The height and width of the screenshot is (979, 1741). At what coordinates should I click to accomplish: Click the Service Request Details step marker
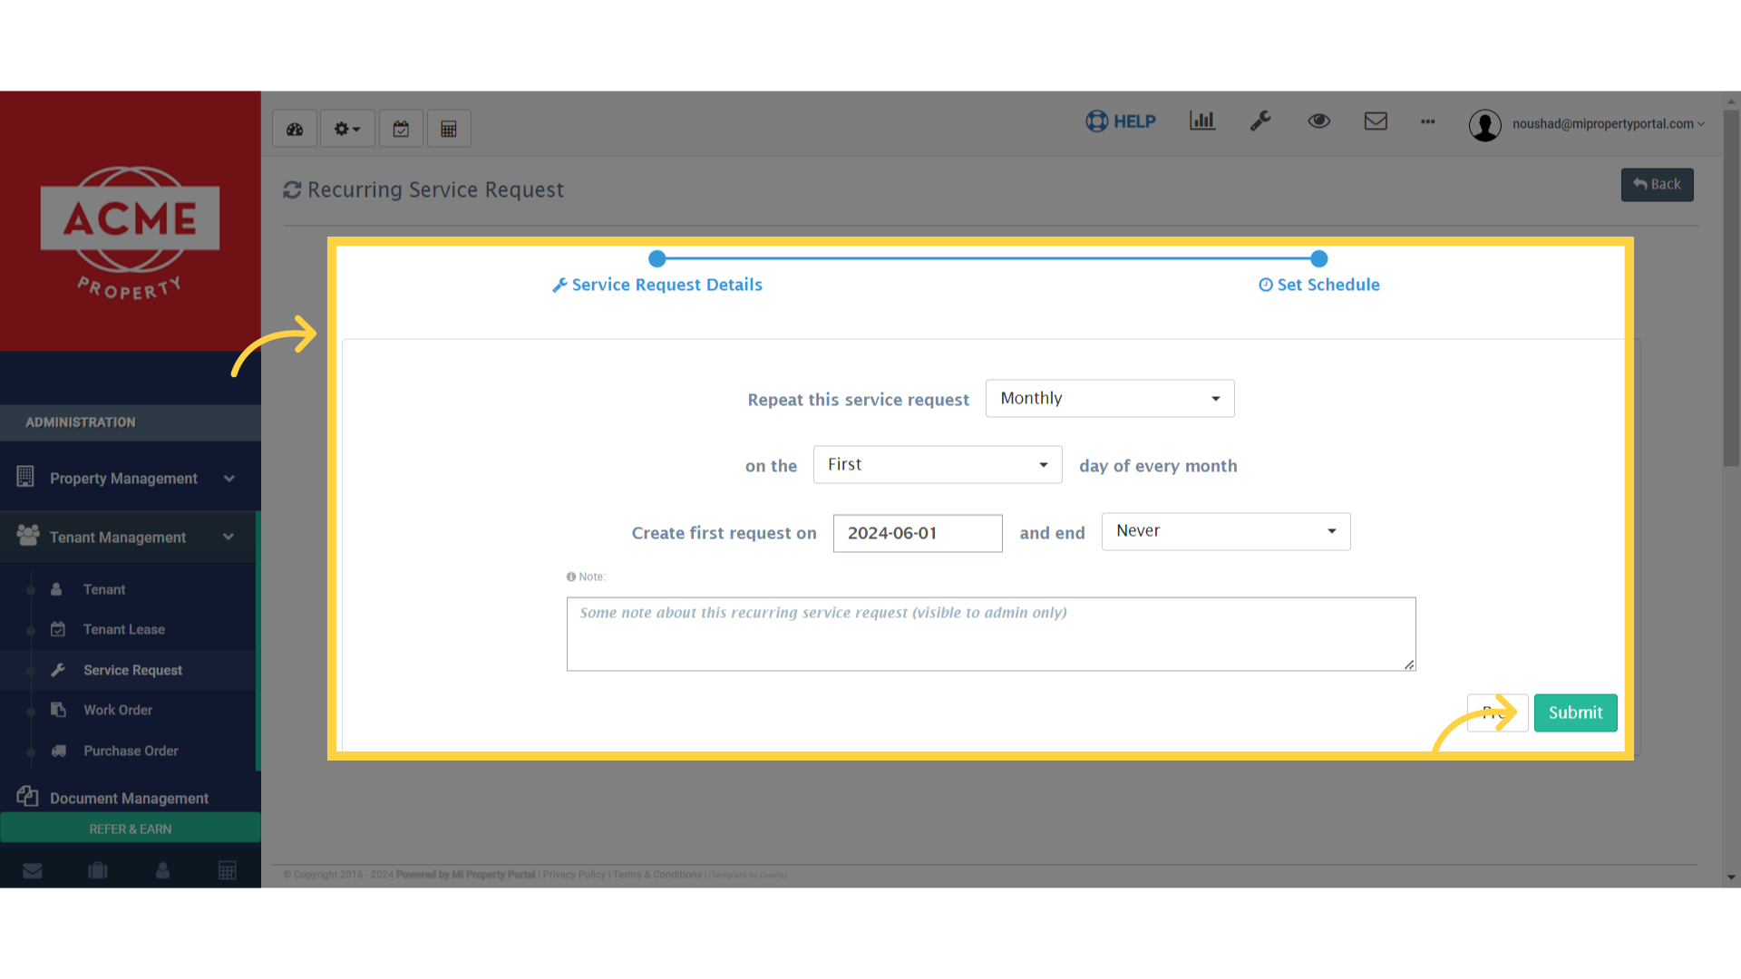click(657, 259)
